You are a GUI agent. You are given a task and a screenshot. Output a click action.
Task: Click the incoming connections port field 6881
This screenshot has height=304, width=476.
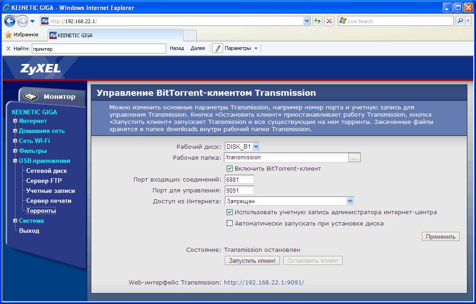239,180
